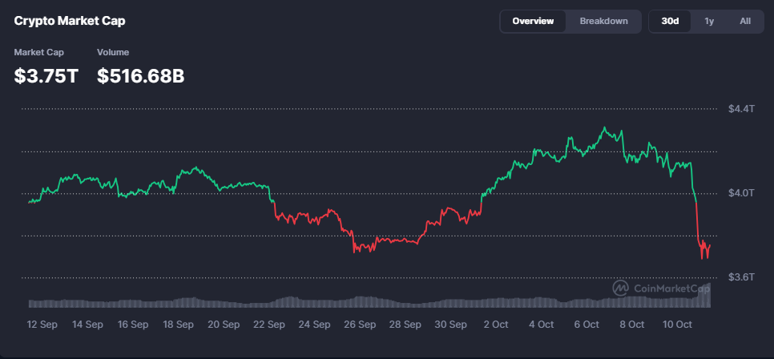Click the Market Cap label
The height and width of the screenshot is (359, 774).
(38, 52)
